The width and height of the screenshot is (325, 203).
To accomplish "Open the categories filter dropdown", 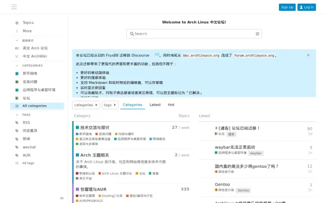I will point(86,105).
